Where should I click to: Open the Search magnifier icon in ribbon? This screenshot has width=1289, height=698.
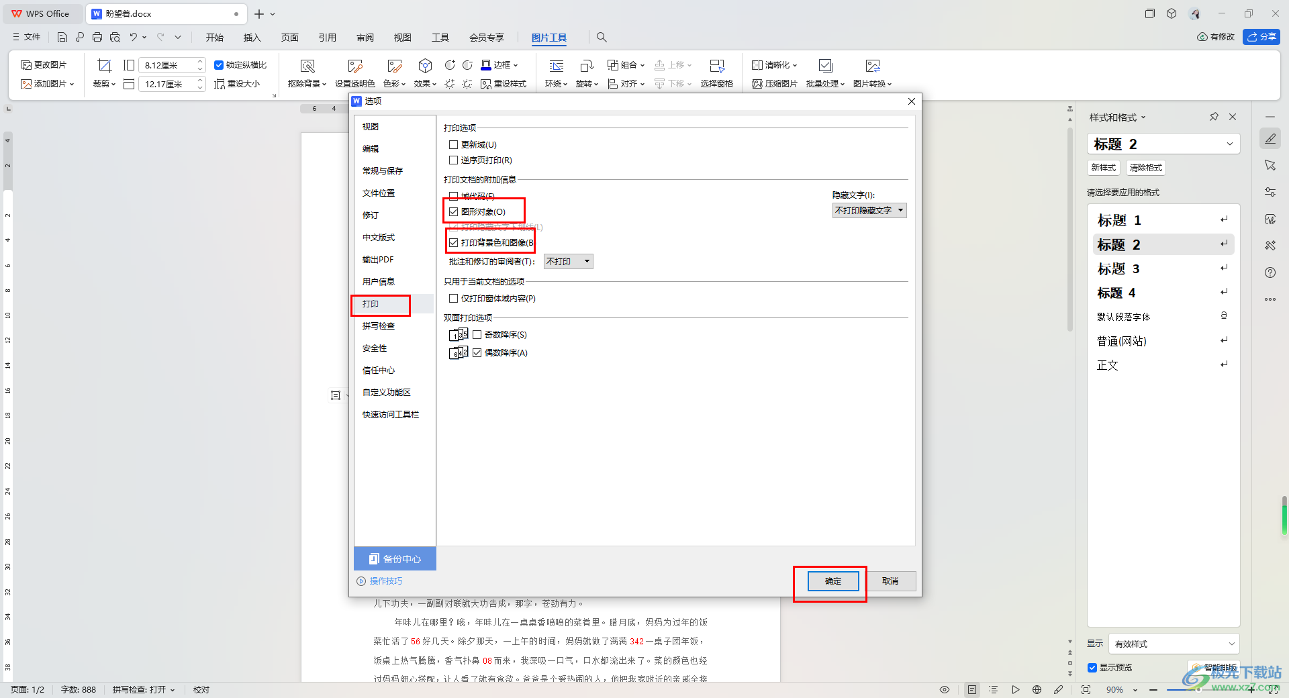pyautogui.click(x=602, y=38)
